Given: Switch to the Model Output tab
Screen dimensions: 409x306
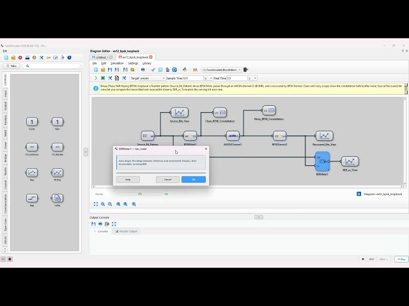Looking at the screenshot, I should click(x=126, y=231).
